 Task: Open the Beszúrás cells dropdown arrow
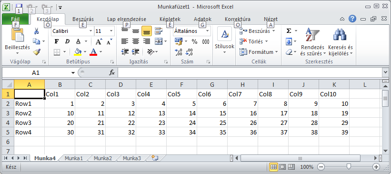click(x=273, y=31)
